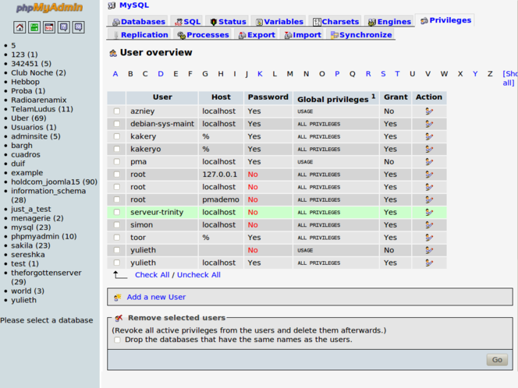Edit privileges icon for user toor
The width and height of the screenshot is (518, 388).
(428, 238)
